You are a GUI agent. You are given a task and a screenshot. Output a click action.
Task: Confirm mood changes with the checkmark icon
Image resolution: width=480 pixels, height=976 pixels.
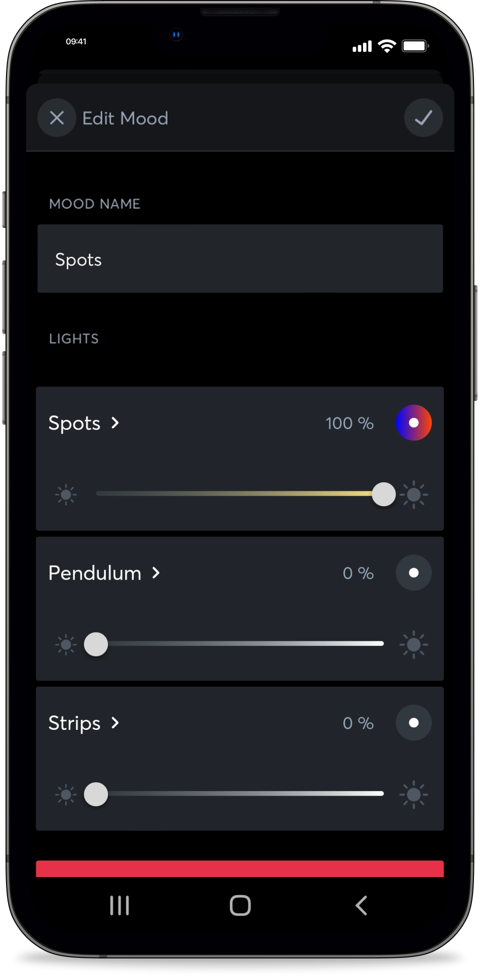(x=423, y=118)
